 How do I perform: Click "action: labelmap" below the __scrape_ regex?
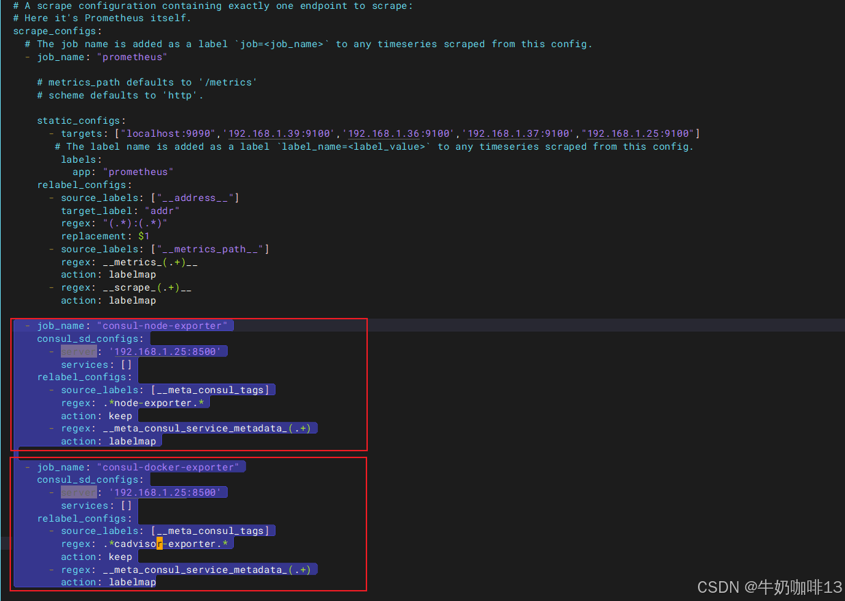[109, 300]
